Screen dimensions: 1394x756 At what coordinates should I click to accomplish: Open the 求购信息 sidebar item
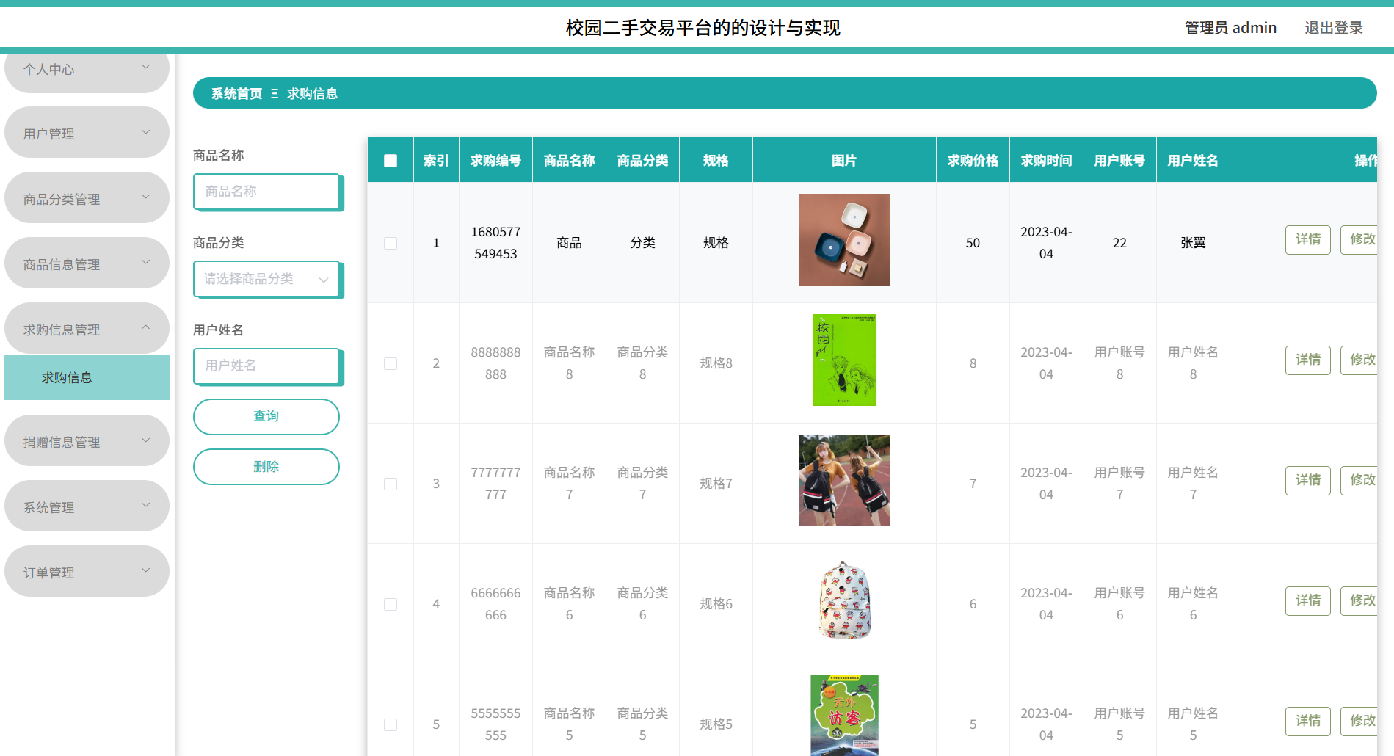pos(68,377)
